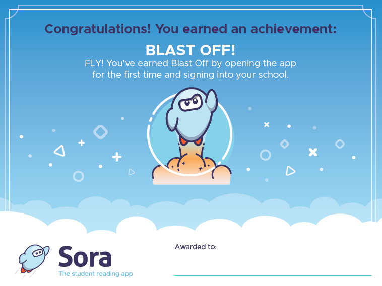Image resolution: width=382 pixels, height=286 pixels.
Task: Click the diamond shape at the far right
Action: [340, 144]
